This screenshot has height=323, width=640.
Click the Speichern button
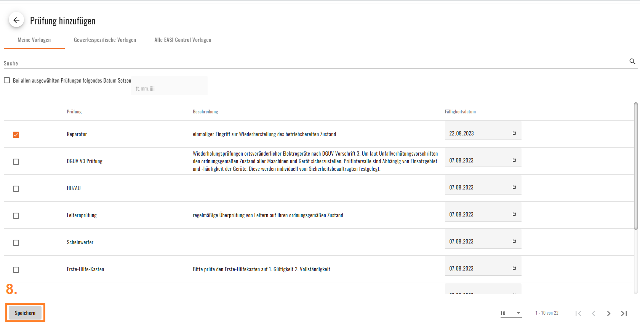[x=25, y=313]
